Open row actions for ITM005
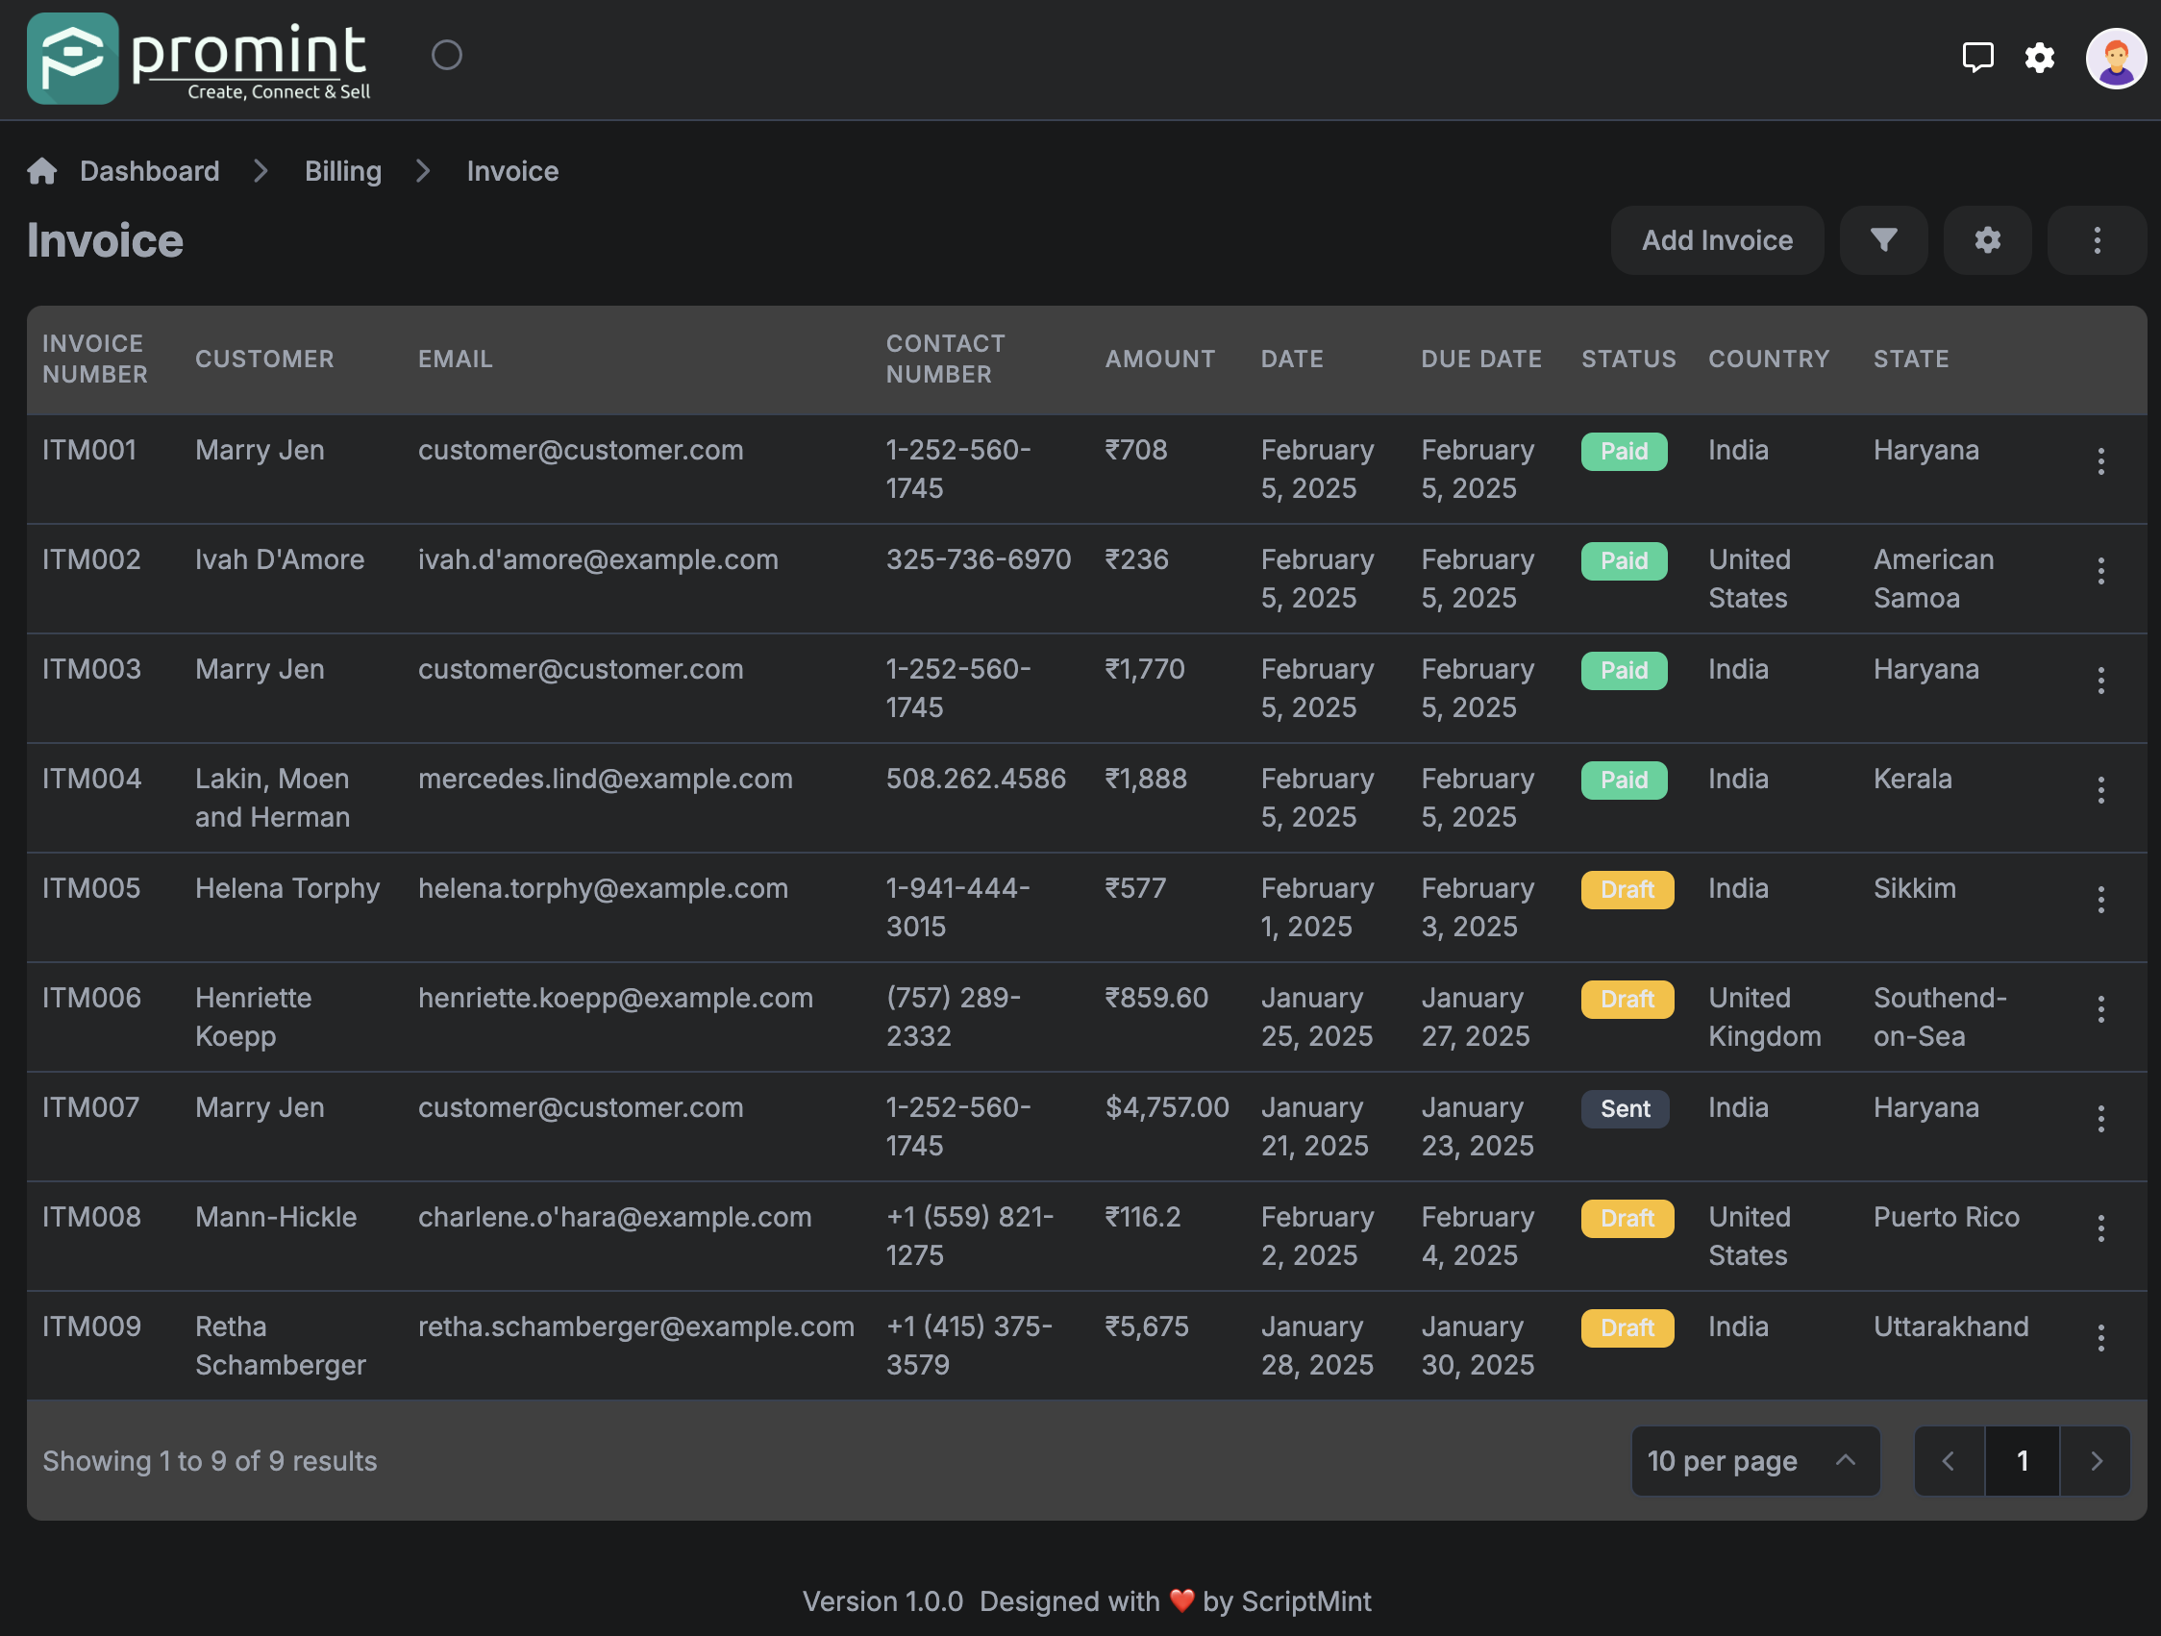 point(2100,899)
